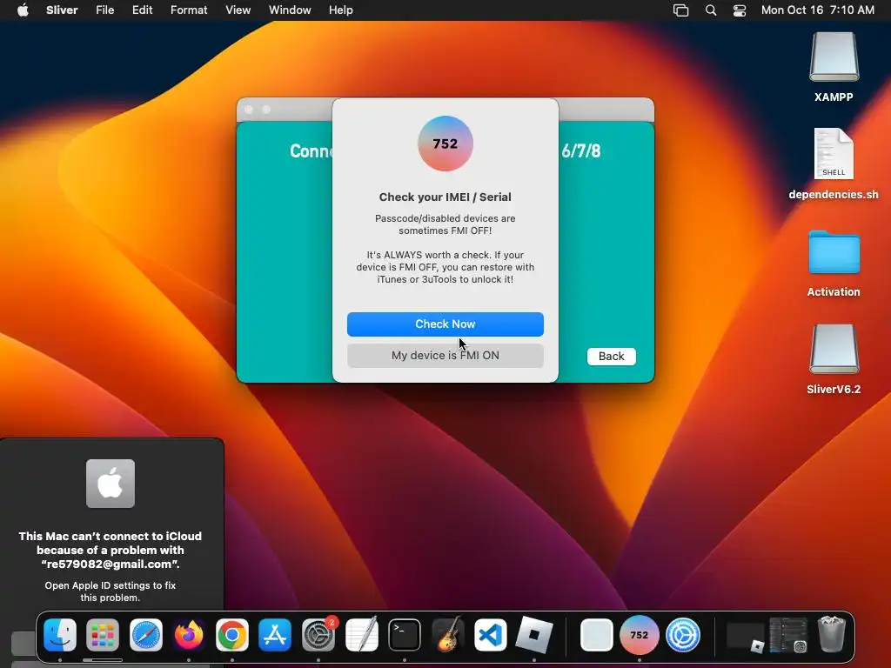891x668 pixels.
Task: Open the Trash in the Dock
Action: click(831, 634)
